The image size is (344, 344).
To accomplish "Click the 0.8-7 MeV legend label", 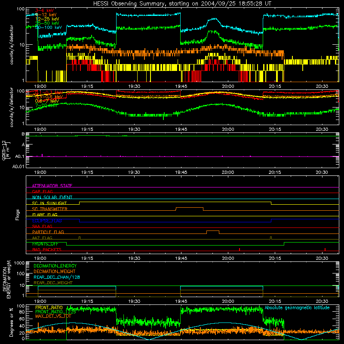I will click(x=47, y=101).
